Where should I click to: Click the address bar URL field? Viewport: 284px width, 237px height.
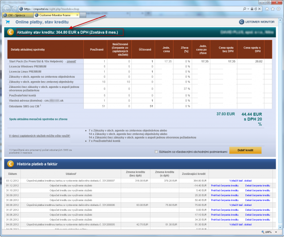click(132, 9)
